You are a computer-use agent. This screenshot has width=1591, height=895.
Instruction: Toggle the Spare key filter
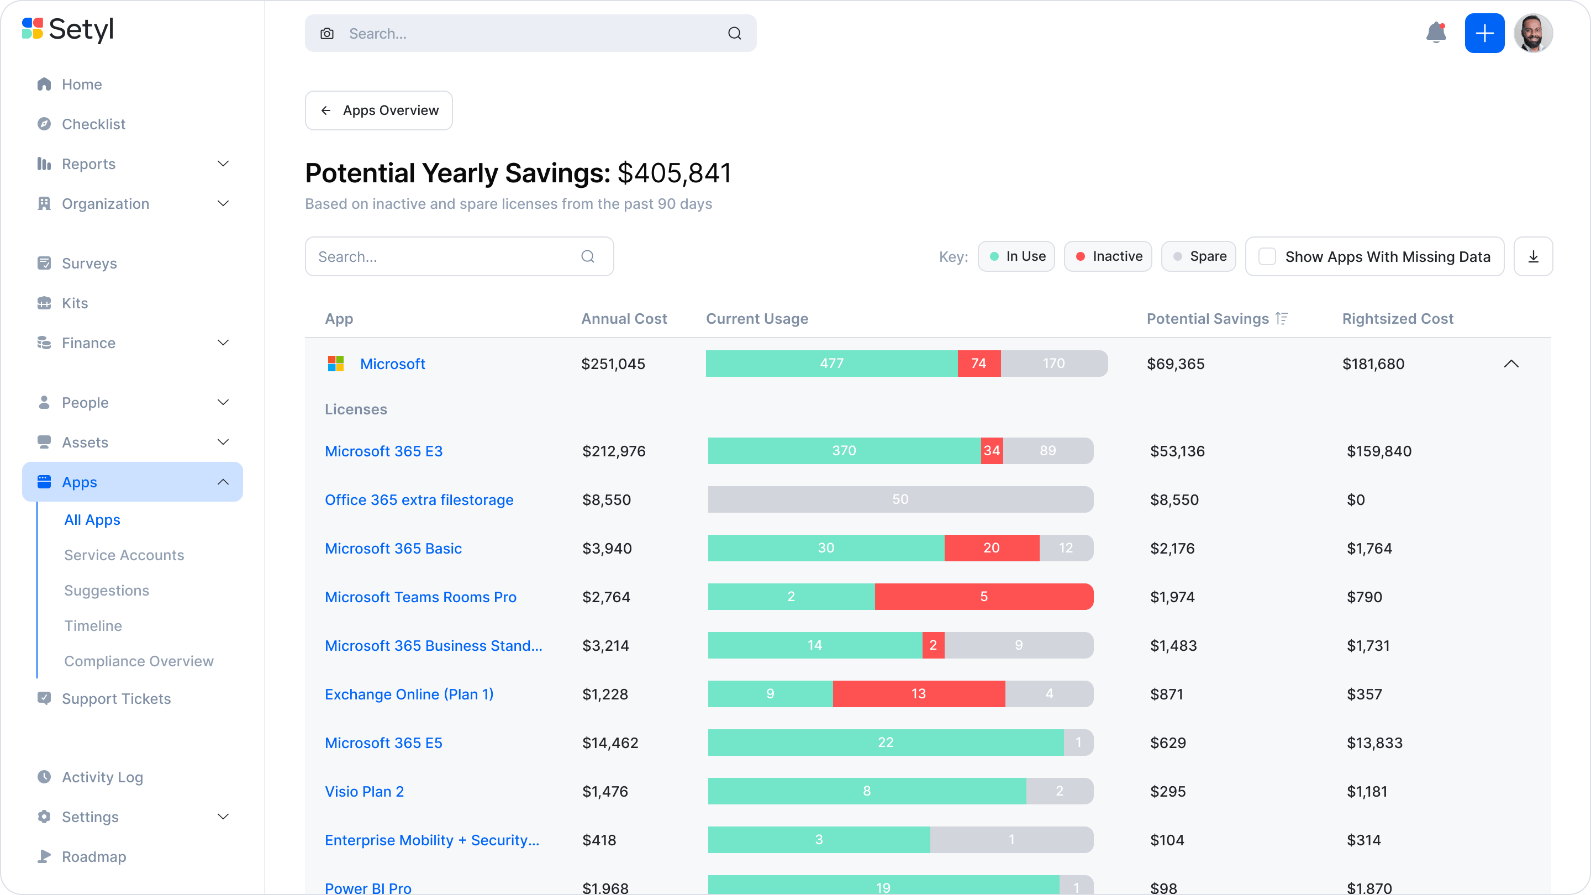click(x=1198, y=256)
